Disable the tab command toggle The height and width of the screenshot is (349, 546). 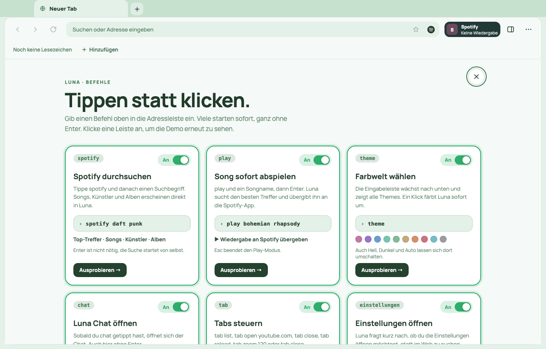tap(322, 307)
